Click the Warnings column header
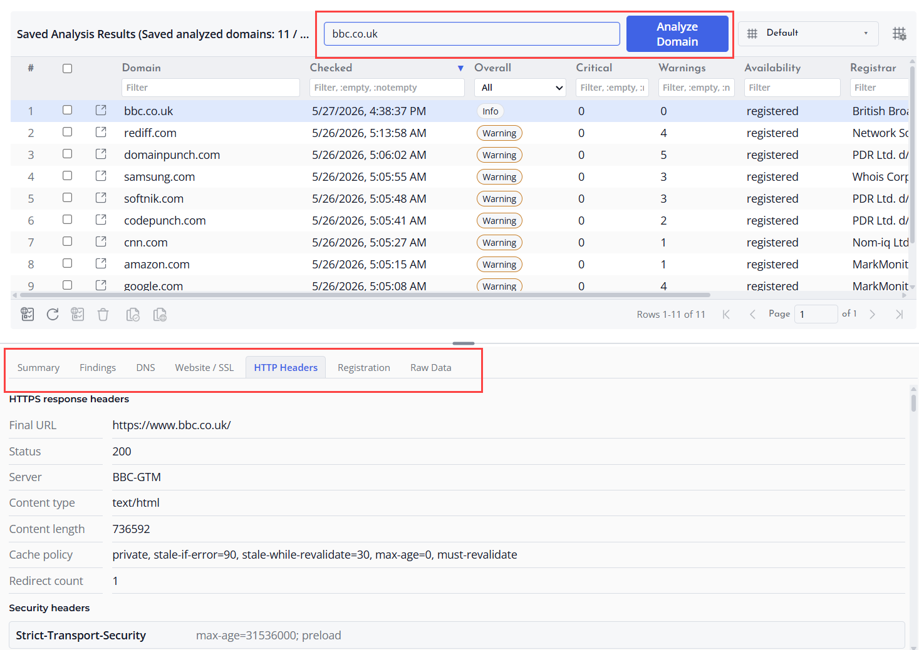919x650 pixels. (682, 68)
